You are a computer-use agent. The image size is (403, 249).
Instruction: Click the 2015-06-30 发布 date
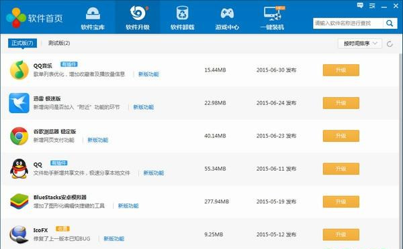click(x=276, y=70)
